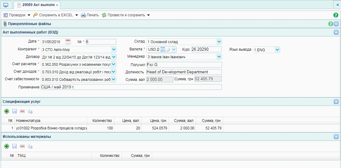Screen dimensions: 341x168
Task: Click Сумма, грн header in services table
Action: (209, 121)
